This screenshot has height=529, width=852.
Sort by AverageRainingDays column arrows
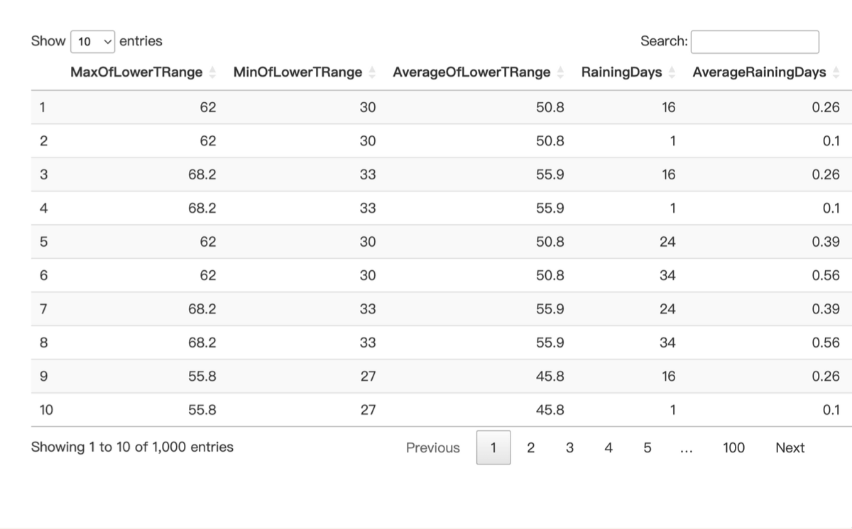(x=836, y=72)
